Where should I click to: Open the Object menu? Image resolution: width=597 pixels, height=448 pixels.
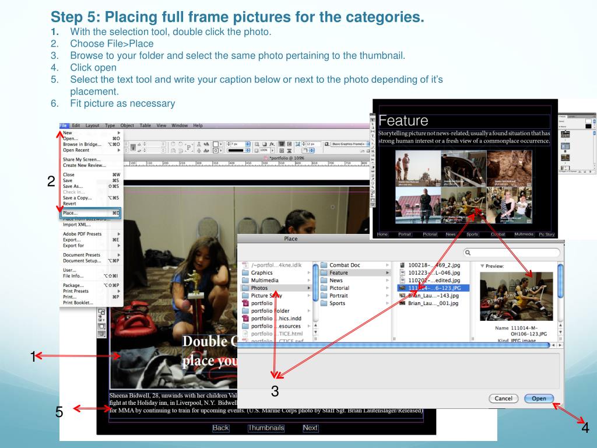[127, 125]
